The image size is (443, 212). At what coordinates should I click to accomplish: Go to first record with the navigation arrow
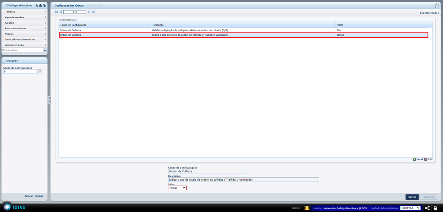(x=56, y=12)
